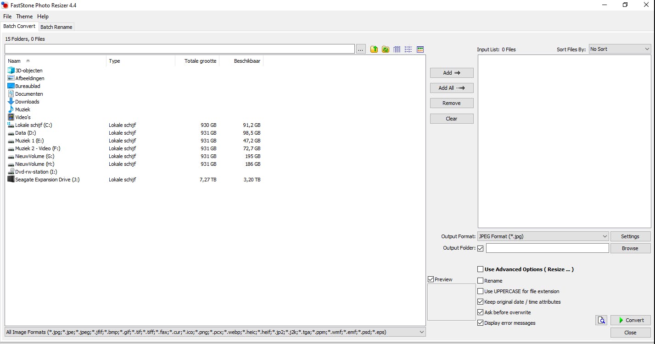
Task: Sort by the Type column header
Action: click(141, 61)
